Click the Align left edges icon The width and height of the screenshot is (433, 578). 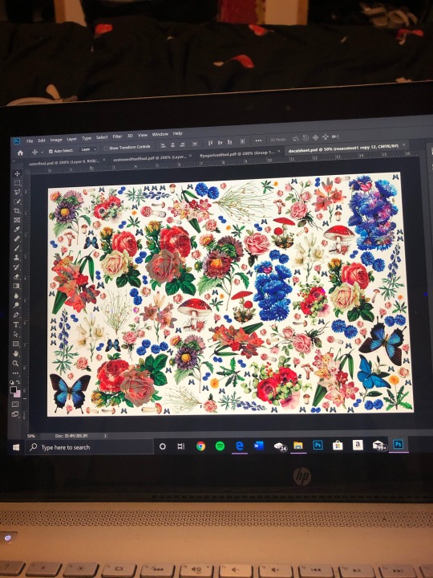coord(163,145)
